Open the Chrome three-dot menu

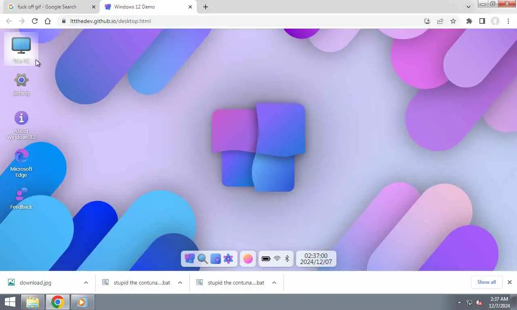pos(508,21)
